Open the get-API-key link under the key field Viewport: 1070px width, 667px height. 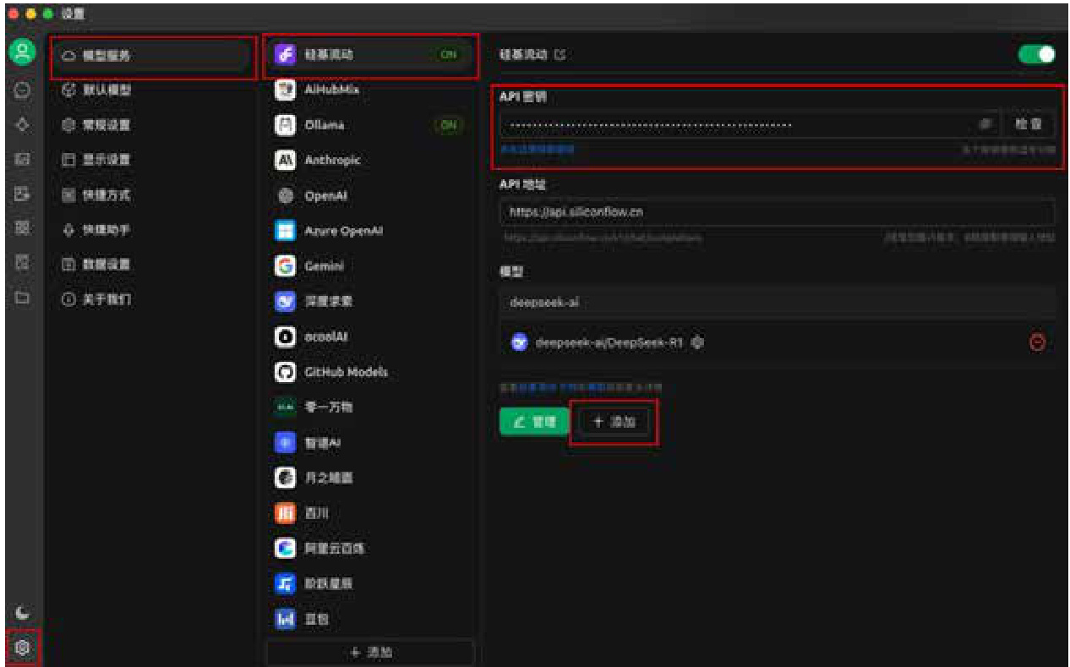point(537,149)
